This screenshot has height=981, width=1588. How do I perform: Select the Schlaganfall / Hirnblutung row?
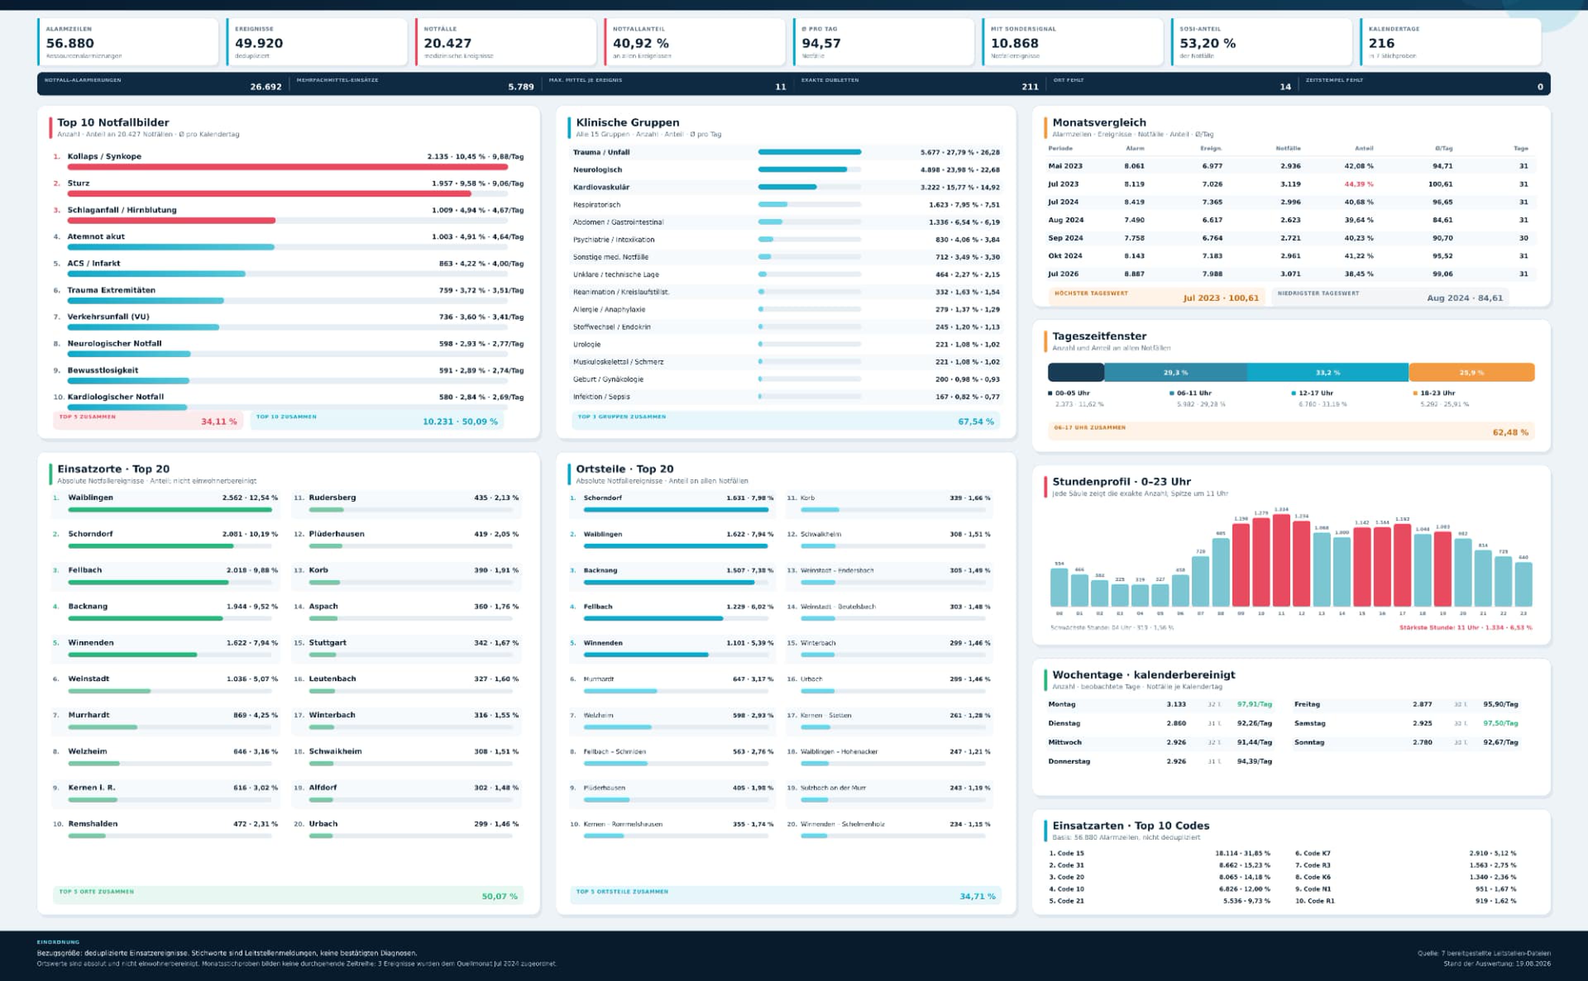click(x=288, y=214)
